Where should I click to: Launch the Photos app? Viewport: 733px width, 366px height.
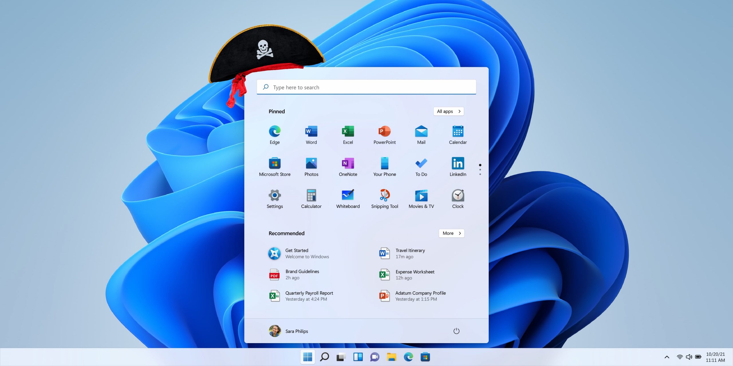(x=311, y=167)
